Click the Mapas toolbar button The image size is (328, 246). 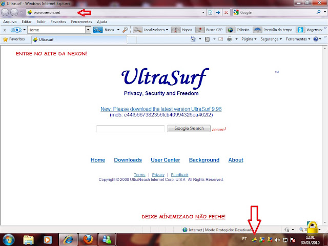tap(181, 30)
